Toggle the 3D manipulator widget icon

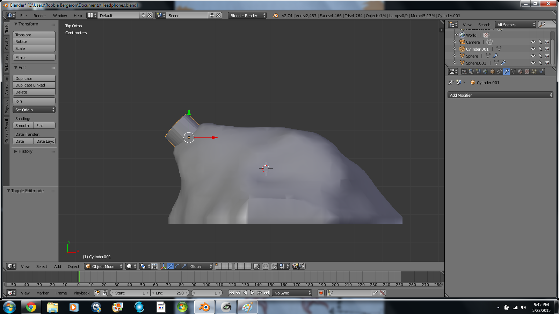click(x=163, y=266)
